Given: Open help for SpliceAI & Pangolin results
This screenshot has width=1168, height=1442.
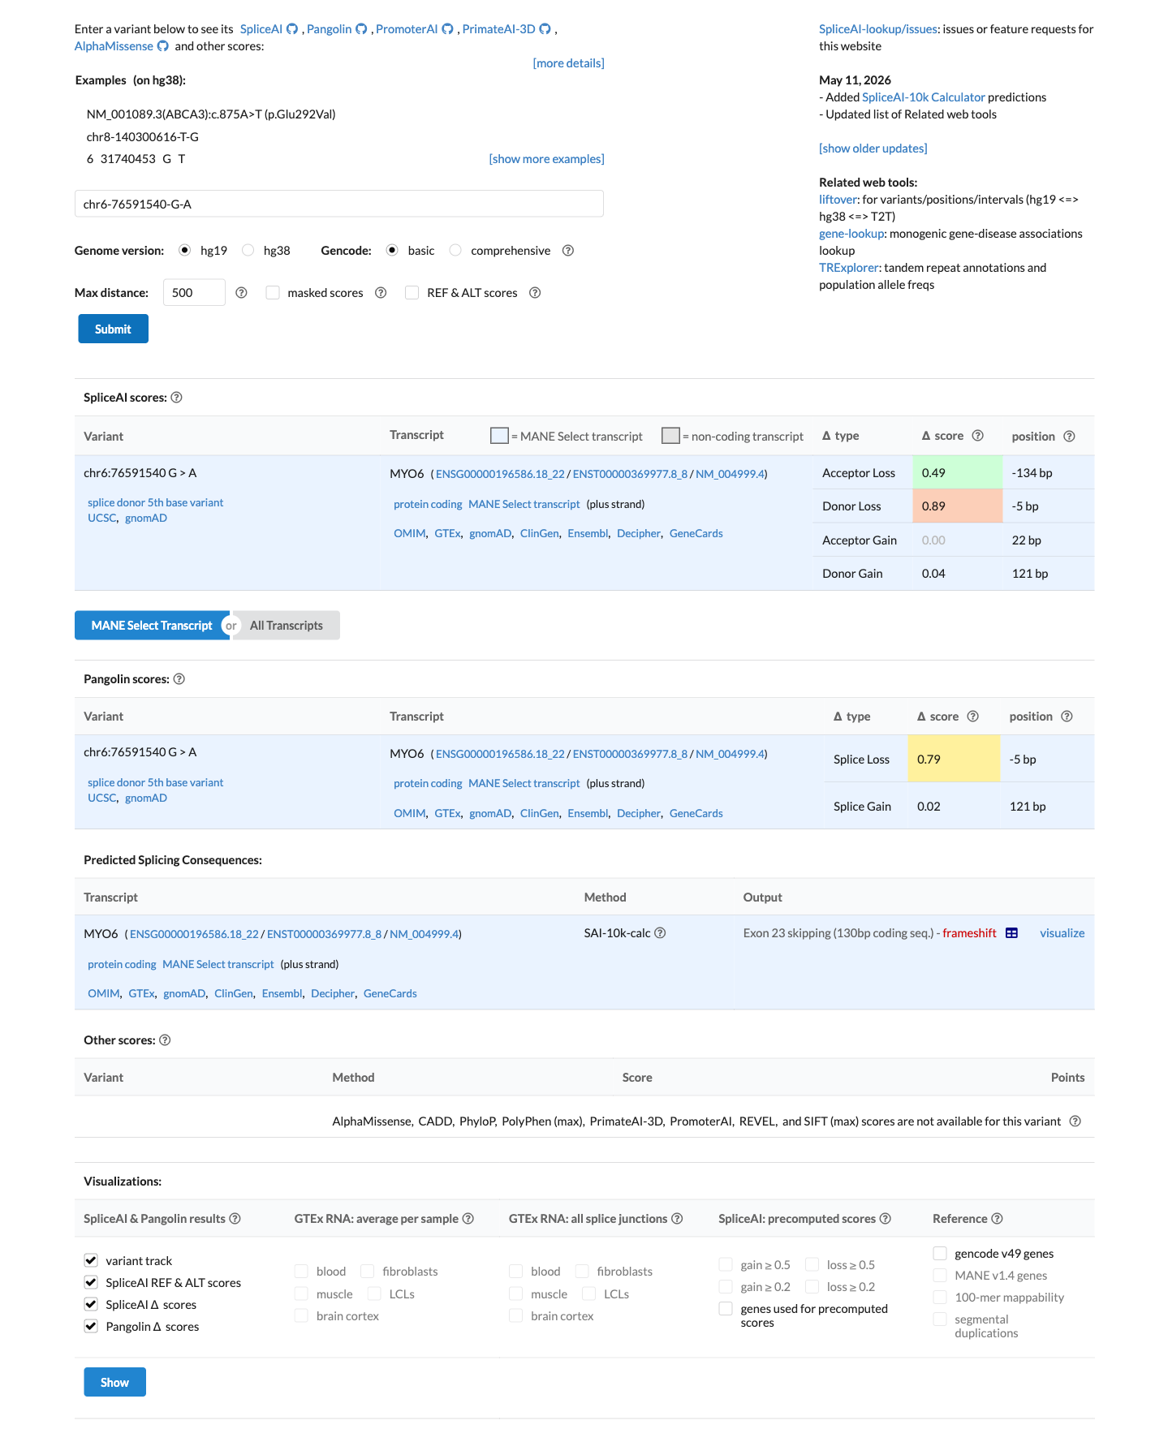Looking at the screenshot, I should click(235, 1219).
